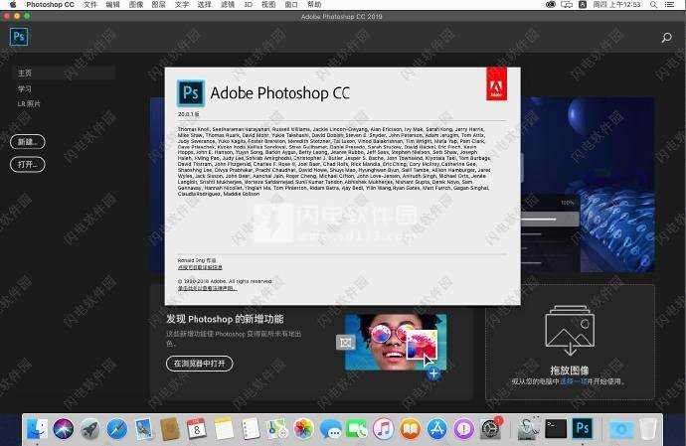Screen dimensions: 686x446
Task: Click the Creative Cloud menu bar icon
Action: point(551,4)
